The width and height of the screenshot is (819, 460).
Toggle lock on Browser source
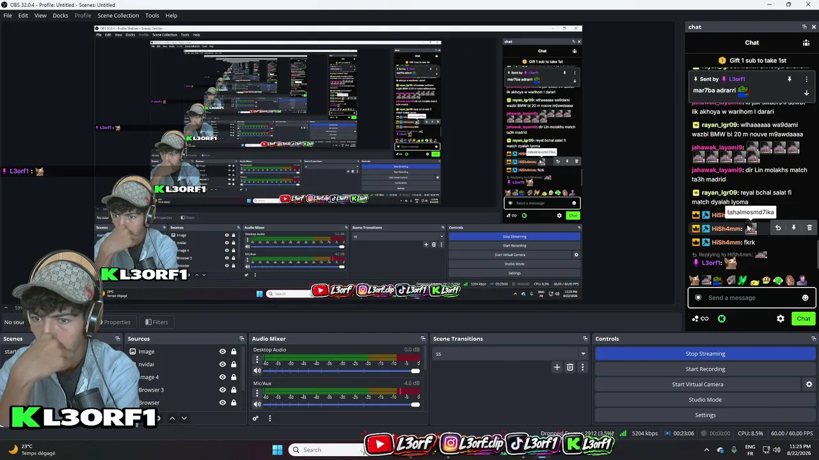(x=234, y=402)
